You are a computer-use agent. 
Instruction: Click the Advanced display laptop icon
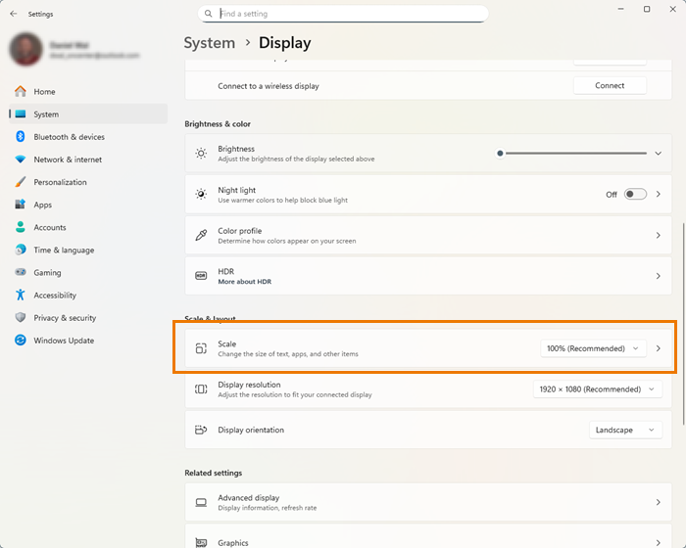pos(201,503)
